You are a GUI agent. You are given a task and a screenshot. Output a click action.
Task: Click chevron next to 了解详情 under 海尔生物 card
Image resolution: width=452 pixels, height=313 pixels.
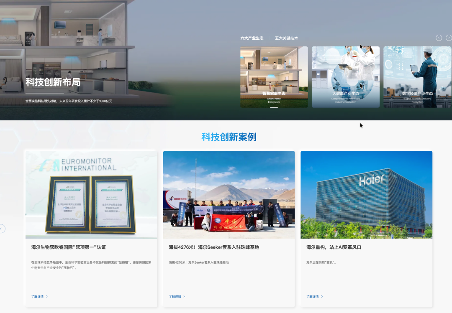[47, 296]
